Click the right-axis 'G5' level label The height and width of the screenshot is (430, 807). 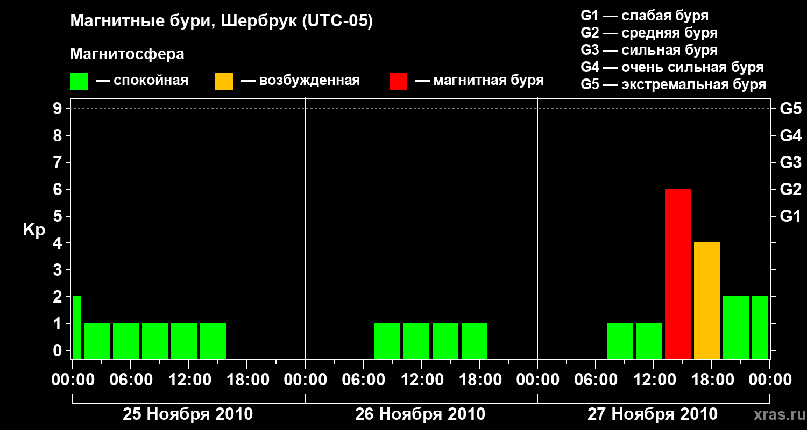(x=790, y=109)
